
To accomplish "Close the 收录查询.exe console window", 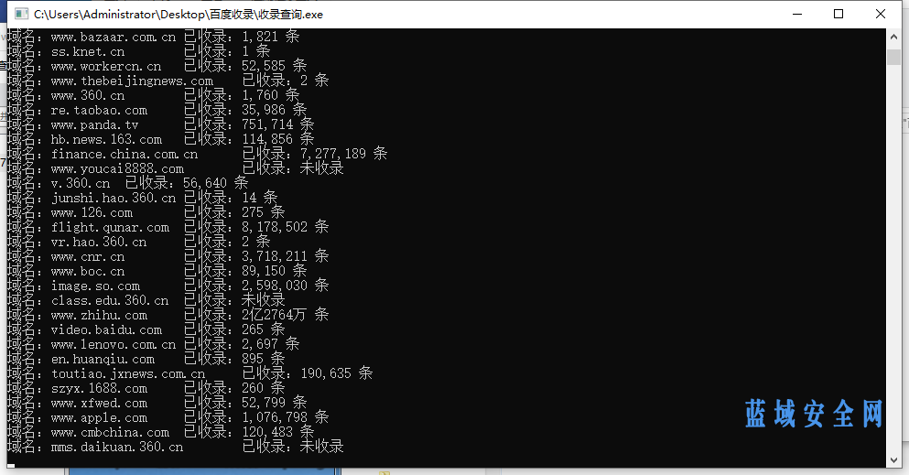I will tap(880, 14).
